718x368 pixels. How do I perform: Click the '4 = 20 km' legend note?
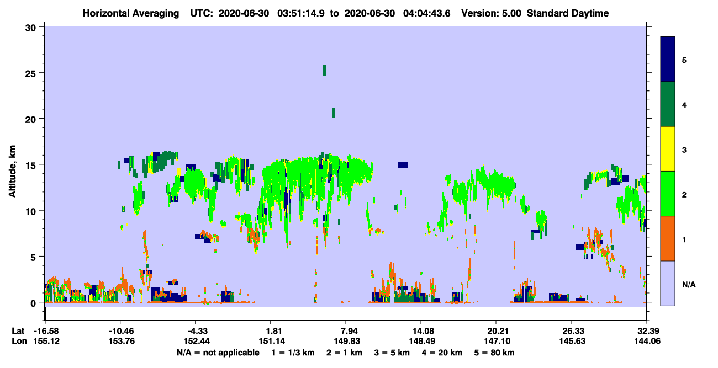[444, 353]
